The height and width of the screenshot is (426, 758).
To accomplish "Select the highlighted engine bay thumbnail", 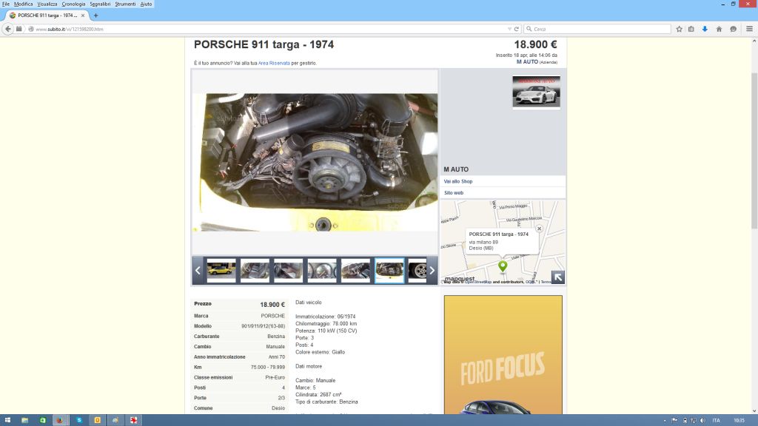I will point(389,271).
